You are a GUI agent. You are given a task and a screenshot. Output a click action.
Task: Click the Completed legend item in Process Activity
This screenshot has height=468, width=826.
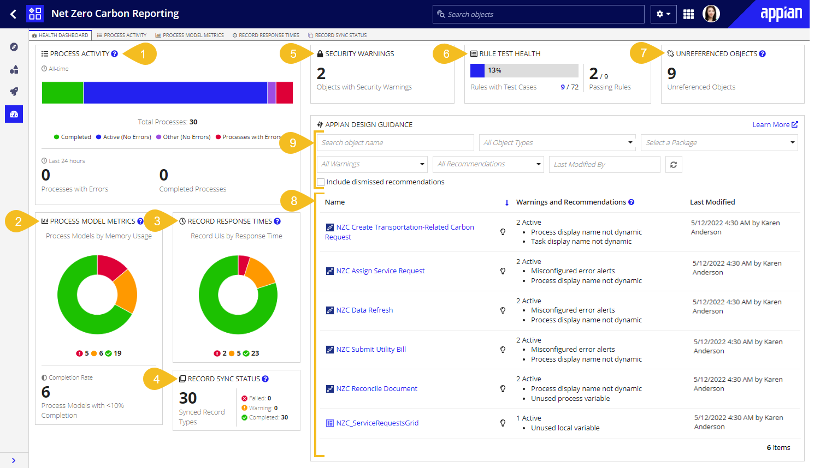[73, 137]
